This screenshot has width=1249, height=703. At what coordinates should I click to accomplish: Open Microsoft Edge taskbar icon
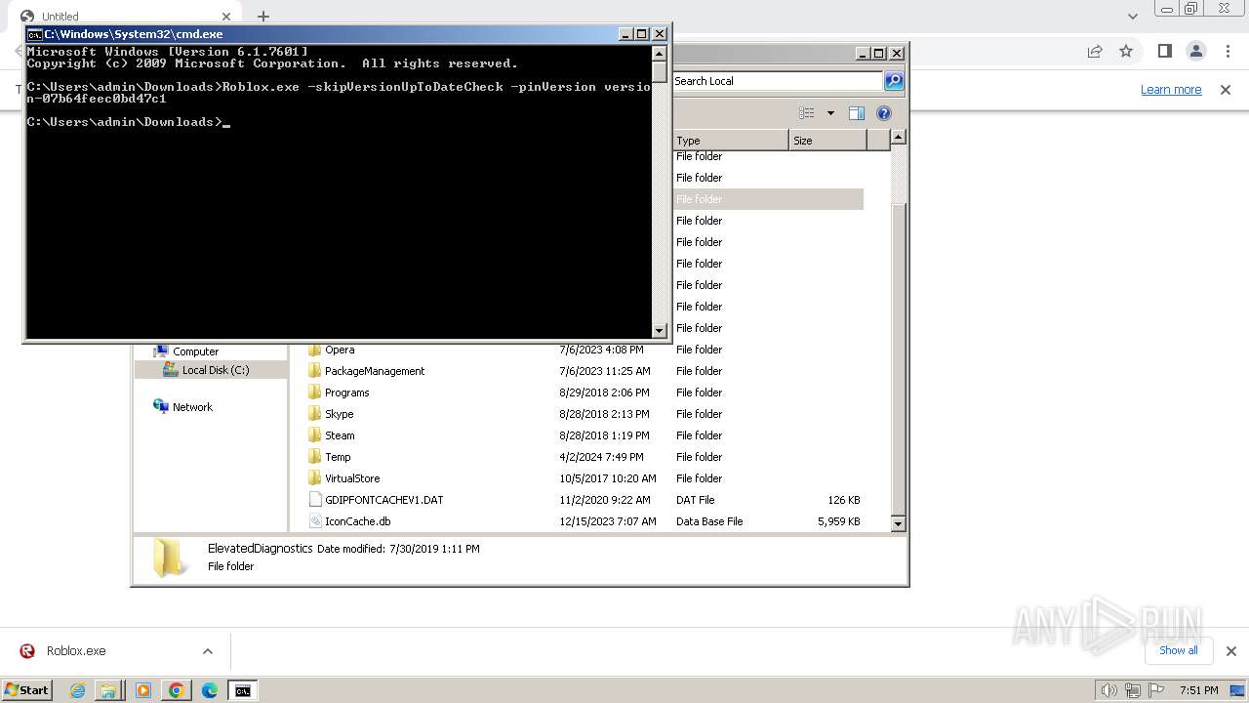pyautogui.click(x=210, y=690)
